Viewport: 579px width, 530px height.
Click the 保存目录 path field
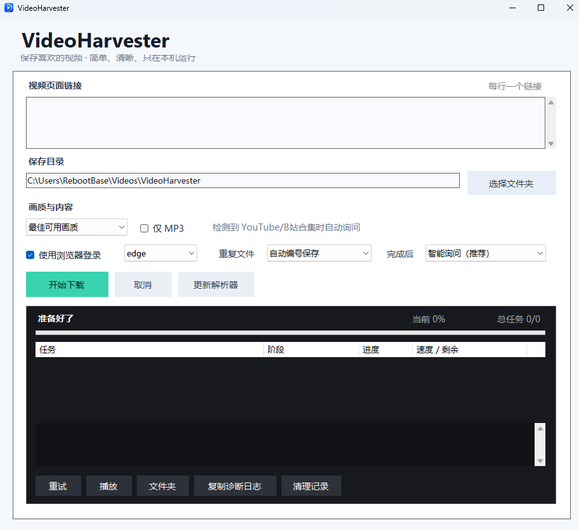click(243, 180)
